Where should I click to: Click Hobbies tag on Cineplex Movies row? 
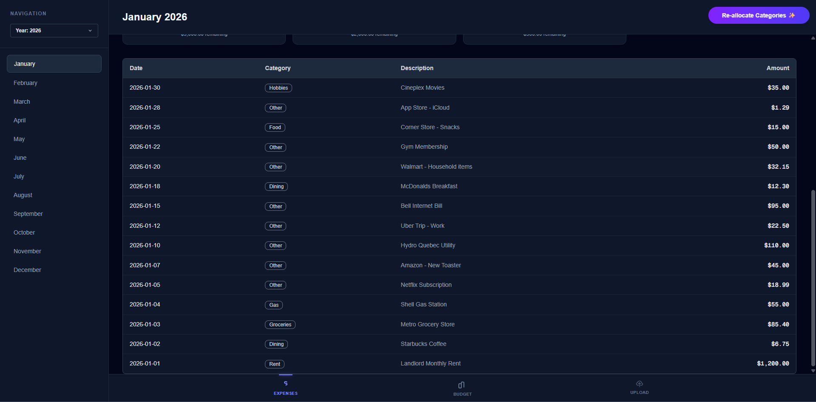tap(279, 88)
